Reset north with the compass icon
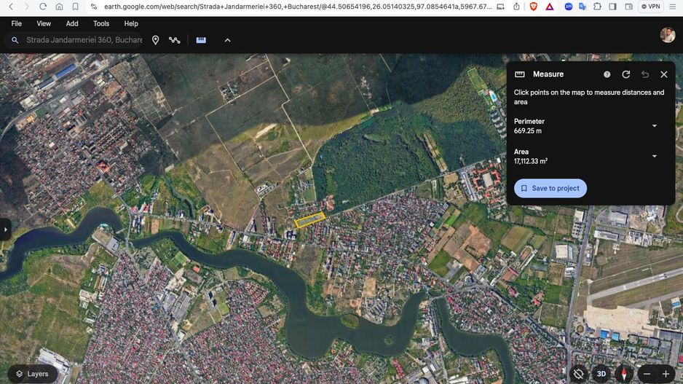683x384 pixels. pyautogui.click(x=623, y=374)
